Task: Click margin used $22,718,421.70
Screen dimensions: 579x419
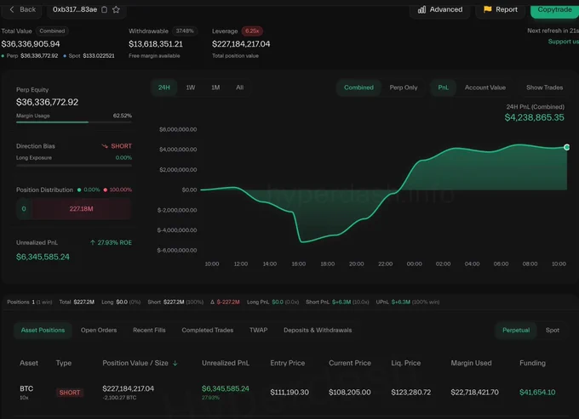Action: pos(474,393)
